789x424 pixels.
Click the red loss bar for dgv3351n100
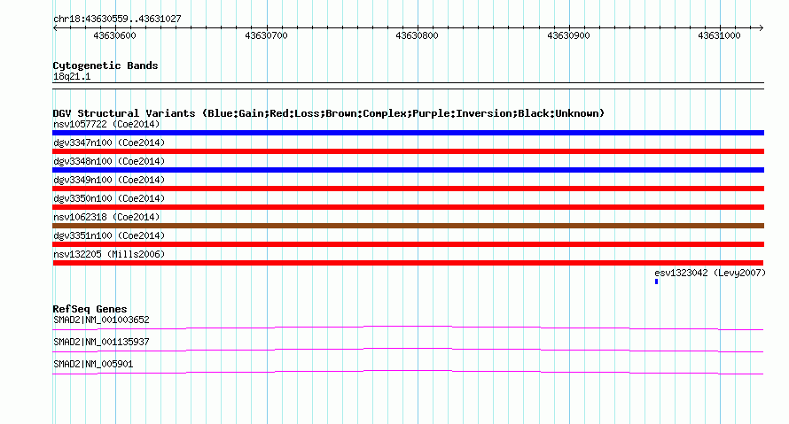click(x=408, y=244)
